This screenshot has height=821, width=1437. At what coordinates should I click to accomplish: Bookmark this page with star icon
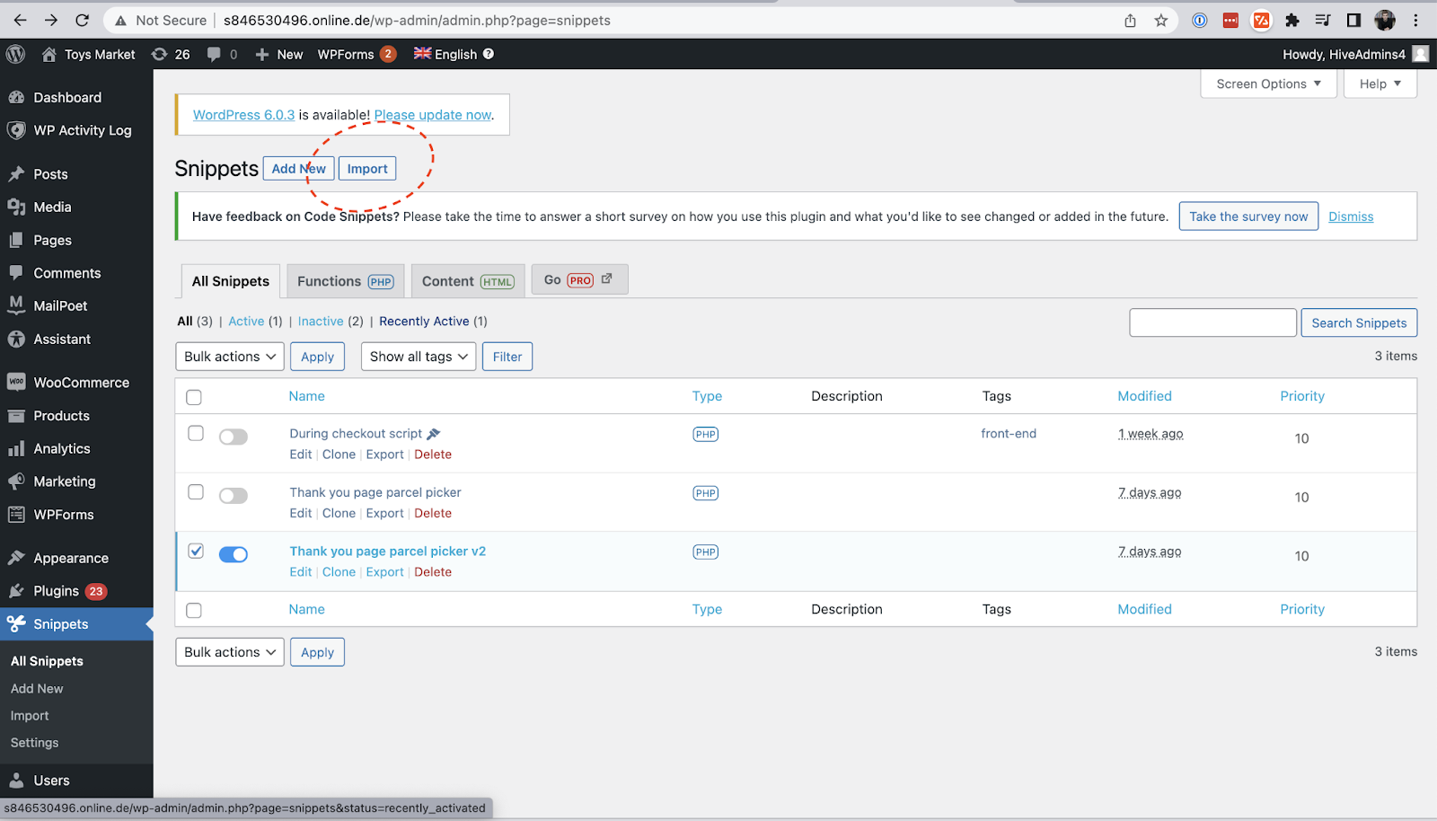tap(1160, 20)
